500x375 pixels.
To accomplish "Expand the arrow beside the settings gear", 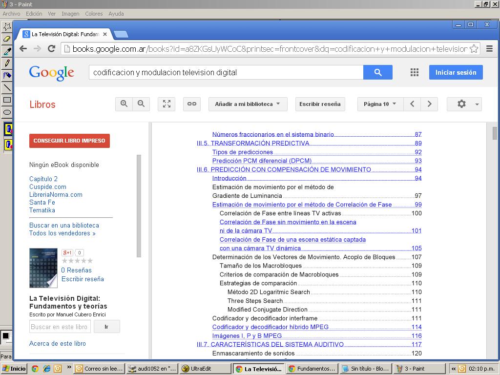I will (477, 104).
